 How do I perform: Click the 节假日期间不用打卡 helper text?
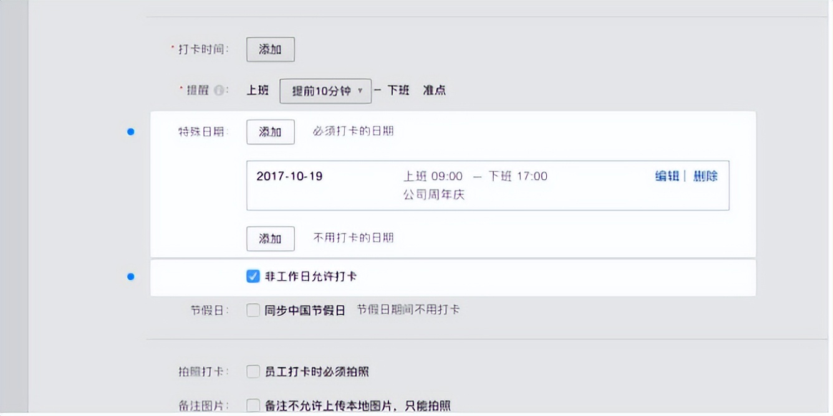[408, 309]
